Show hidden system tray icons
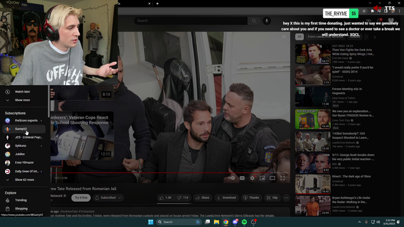The height and width of the screenshot is (227, 404). (359, 222)
